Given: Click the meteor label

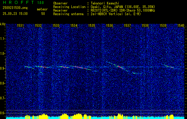Looking at the screenshot, I should point(42,9).
